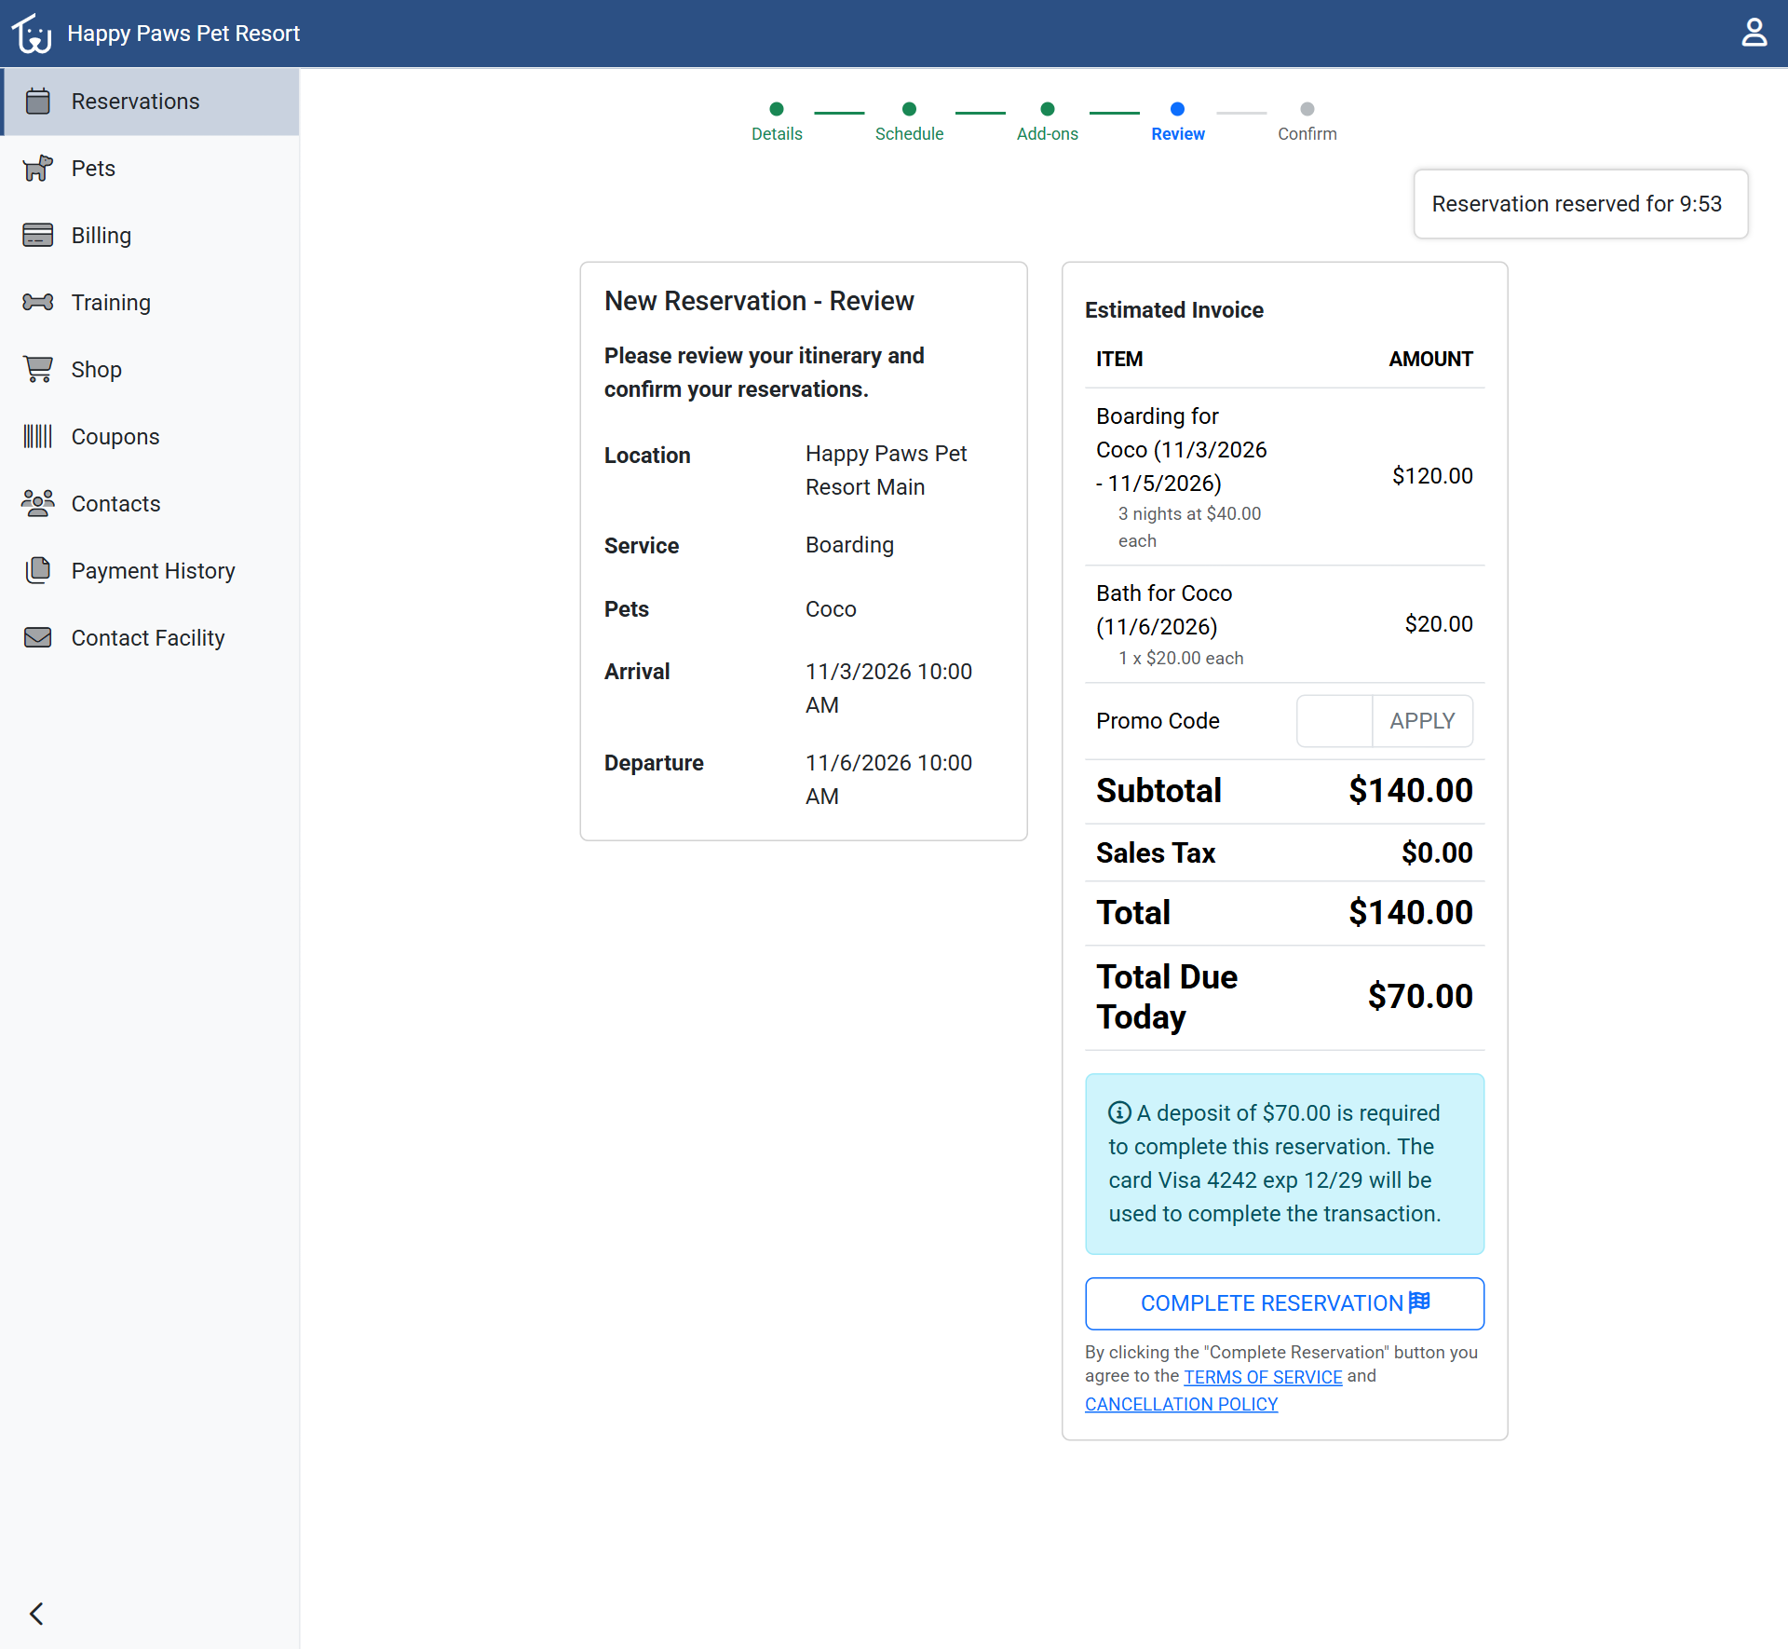
Task: Click the 'Subtotal' row label
Action: [1158, 791]
